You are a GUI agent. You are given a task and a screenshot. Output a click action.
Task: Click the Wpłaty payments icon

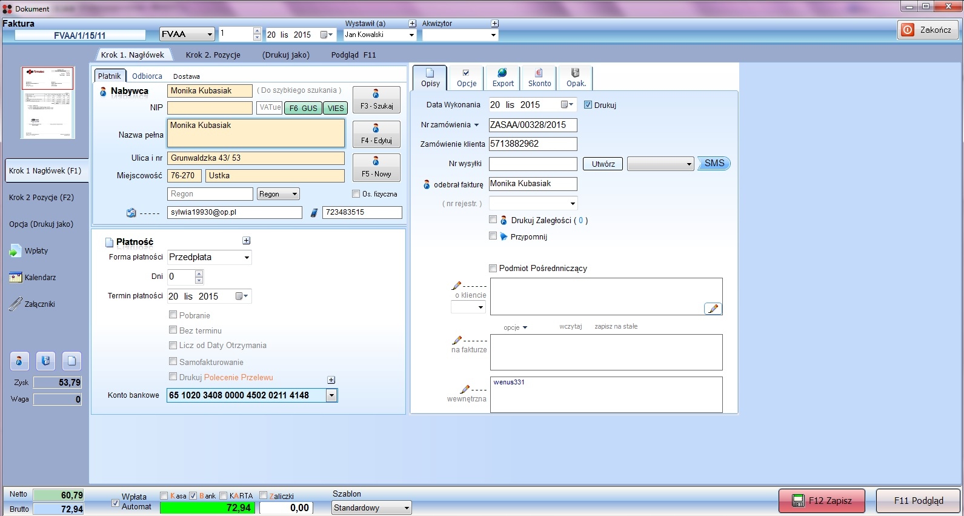click(15, 251)
